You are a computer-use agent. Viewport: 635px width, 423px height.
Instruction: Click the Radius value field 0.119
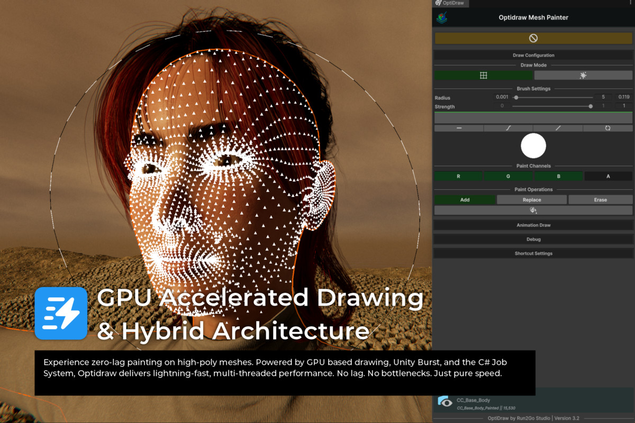coord(624,97)
